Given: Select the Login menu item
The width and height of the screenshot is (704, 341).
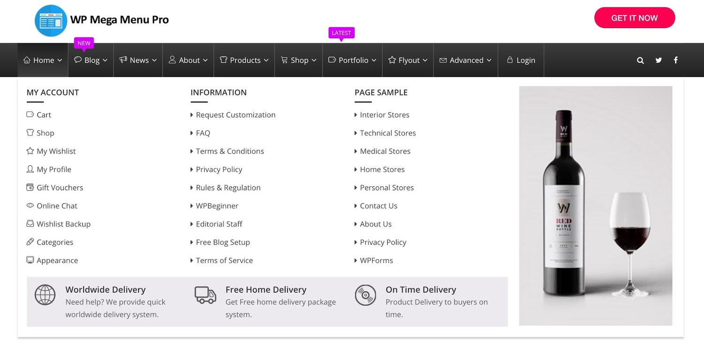Looking at the screenshot, I should pyautogui.click(x=521, y=60).
